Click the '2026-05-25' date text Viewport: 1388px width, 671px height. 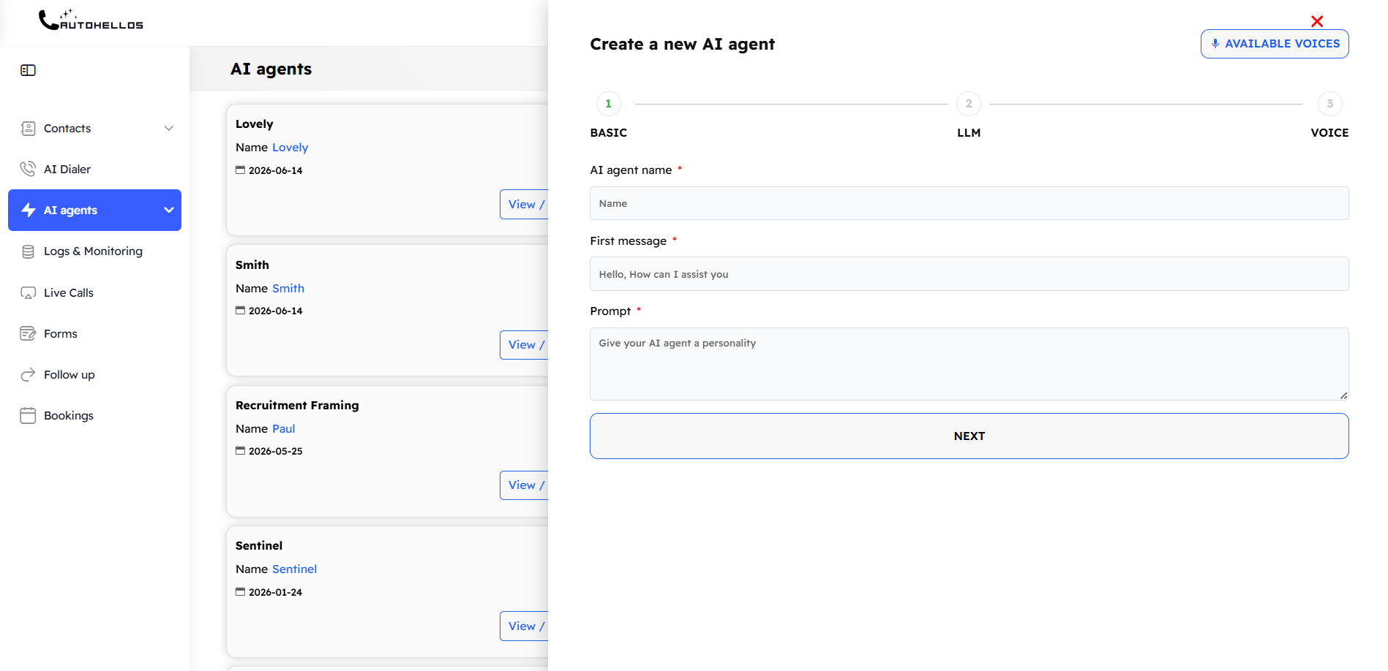click(276, 452)
